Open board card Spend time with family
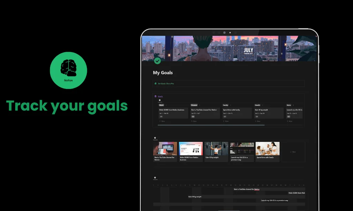353x211 pixels. (x=236, y=113)
